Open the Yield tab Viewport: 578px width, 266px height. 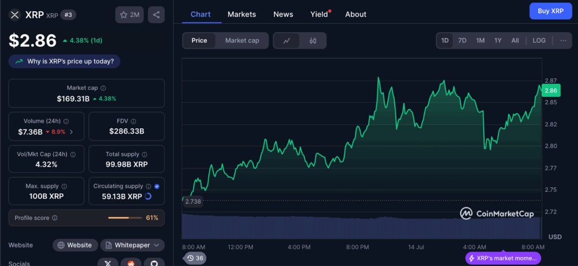tap(319, 14)
